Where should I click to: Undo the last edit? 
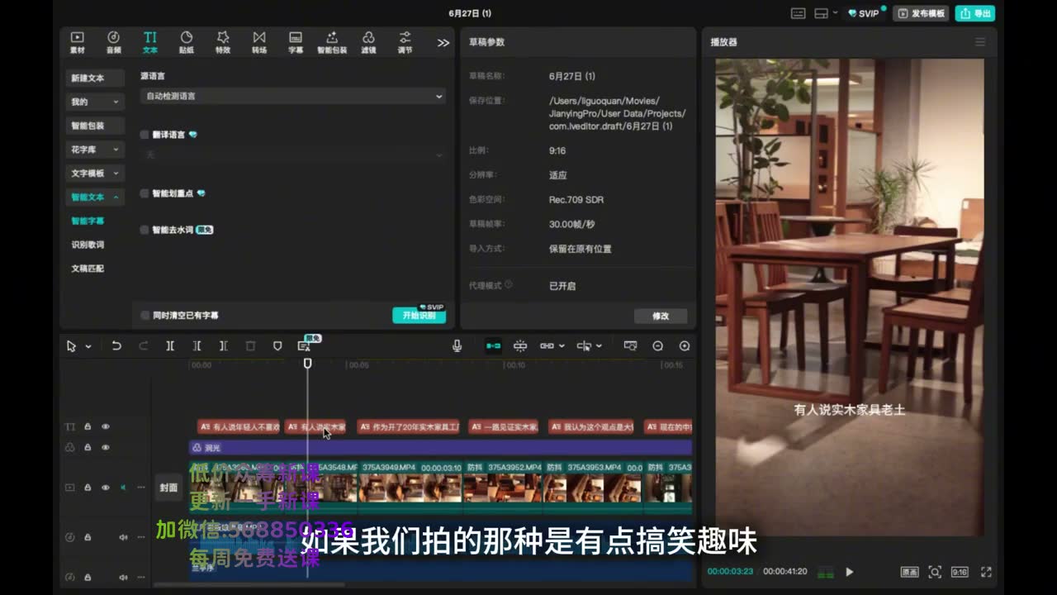coord(116,346)
